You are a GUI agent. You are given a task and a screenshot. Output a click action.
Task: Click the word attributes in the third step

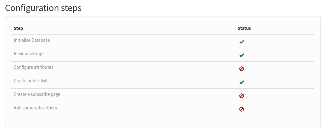pyautogui.click(x=43, y=67)
